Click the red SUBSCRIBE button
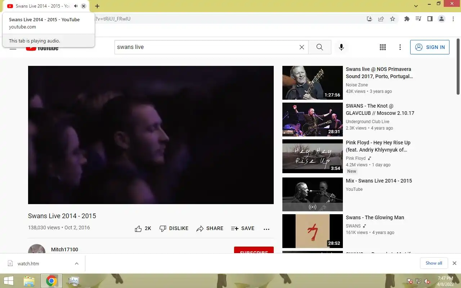 point(254,250)
